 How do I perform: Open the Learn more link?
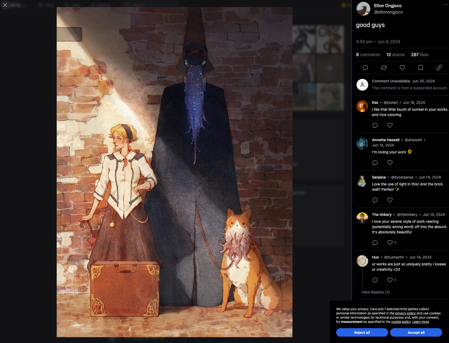click(x=420, y=322)
